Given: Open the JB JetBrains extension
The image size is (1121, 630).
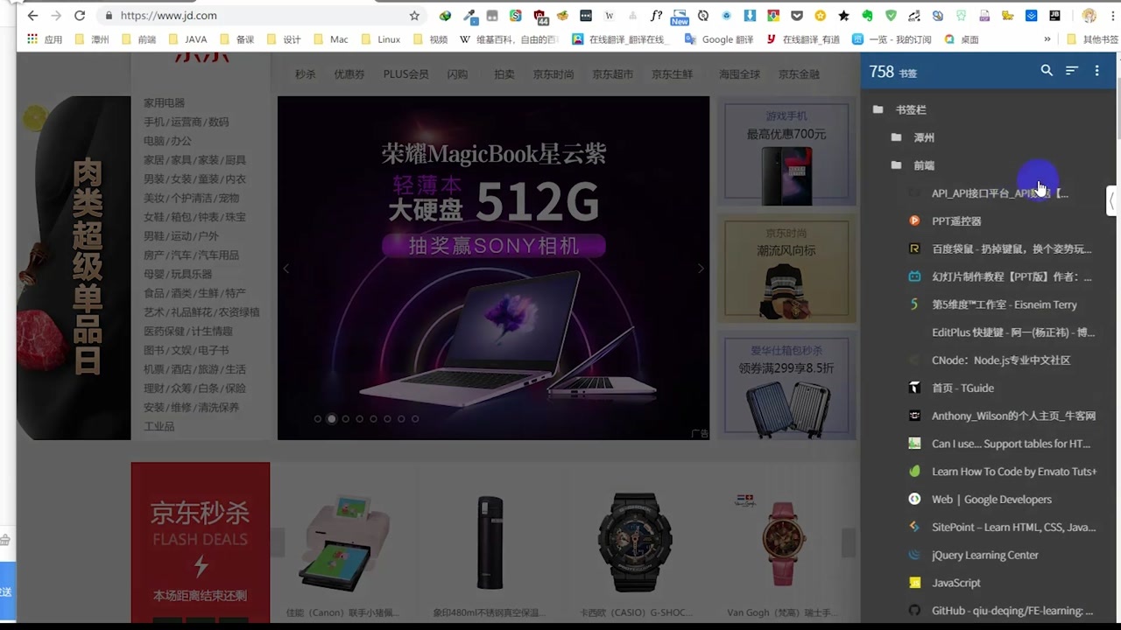Looking at the screenshot, I should click(1054, 16).
